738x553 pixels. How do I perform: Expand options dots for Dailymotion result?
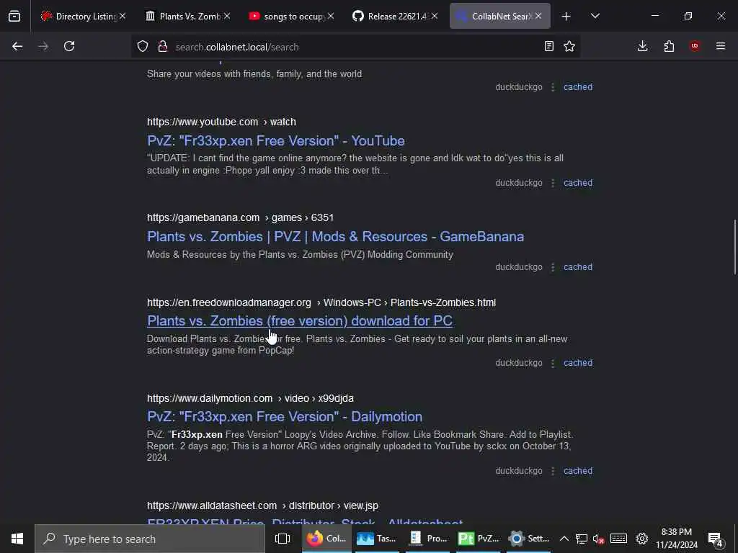pos(553,471)
